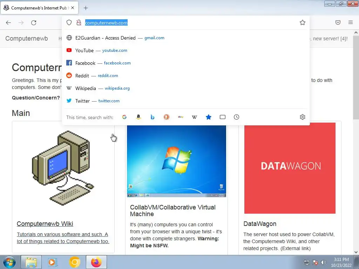This screenshot has height=269, width=359.
Task: Search this time with Amazon
Action: pyautogui.click(x=138, y=117)
